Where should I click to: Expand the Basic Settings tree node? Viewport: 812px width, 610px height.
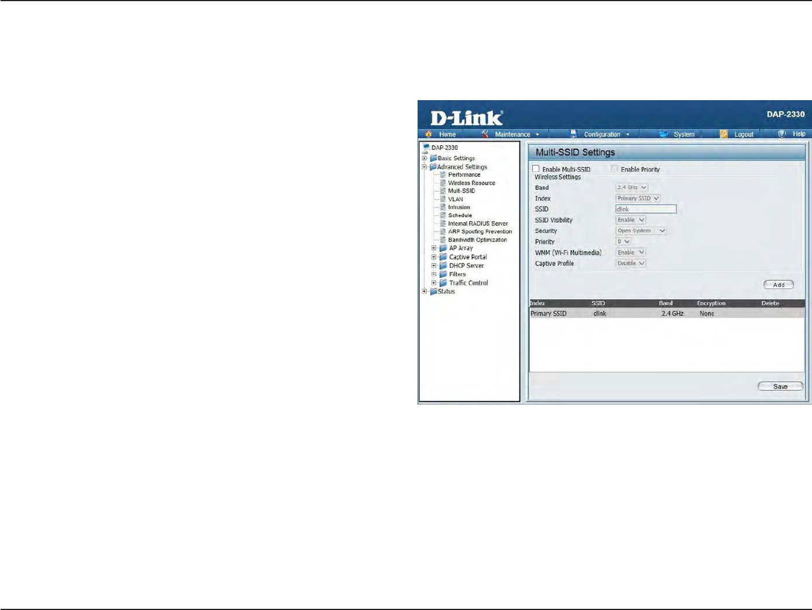point(425,158)
